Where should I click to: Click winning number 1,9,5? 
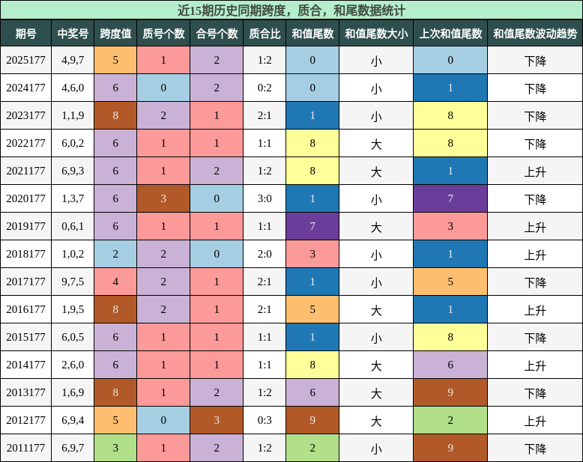(73, 309)
